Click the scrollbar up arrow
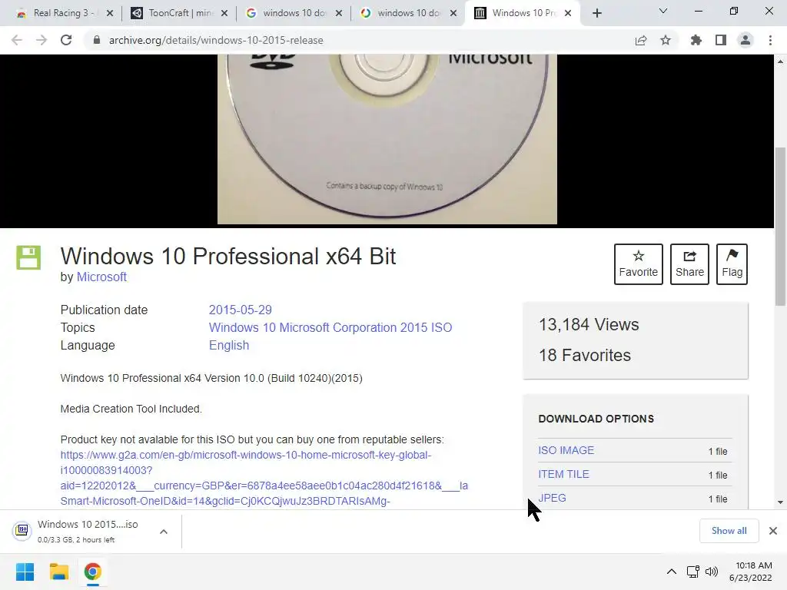This screenshot has height=590, width=787. pyautogui.click(x=781, y=61)
